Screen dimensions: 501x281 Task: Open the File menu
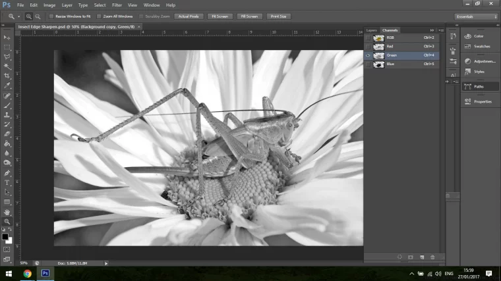tap(20, 5)
